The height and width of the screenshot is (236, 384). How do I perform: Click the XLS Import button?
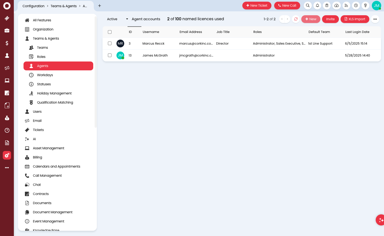[355, 19]
